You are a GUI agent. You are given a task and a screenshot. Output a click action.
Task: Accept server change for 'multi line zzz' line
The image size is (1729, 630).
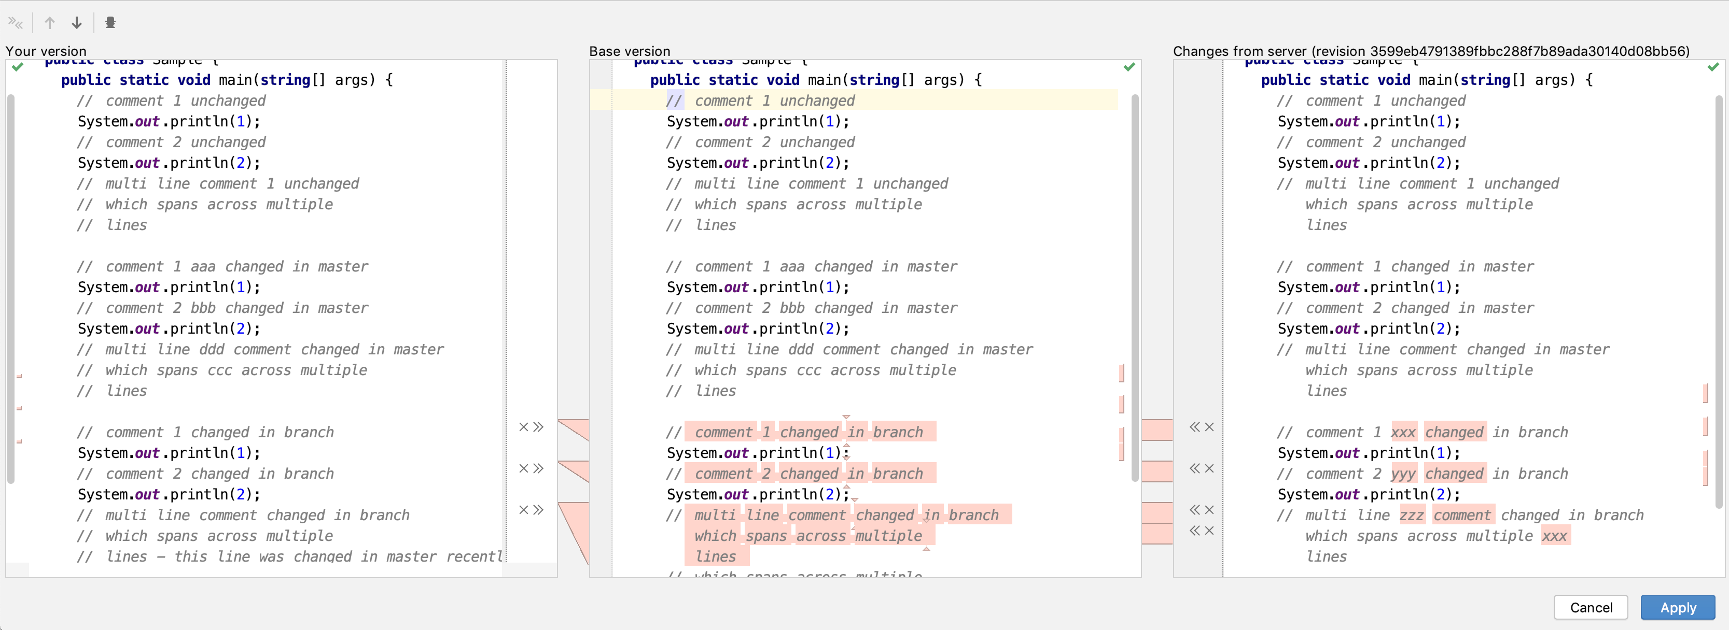coord(1195,510)
